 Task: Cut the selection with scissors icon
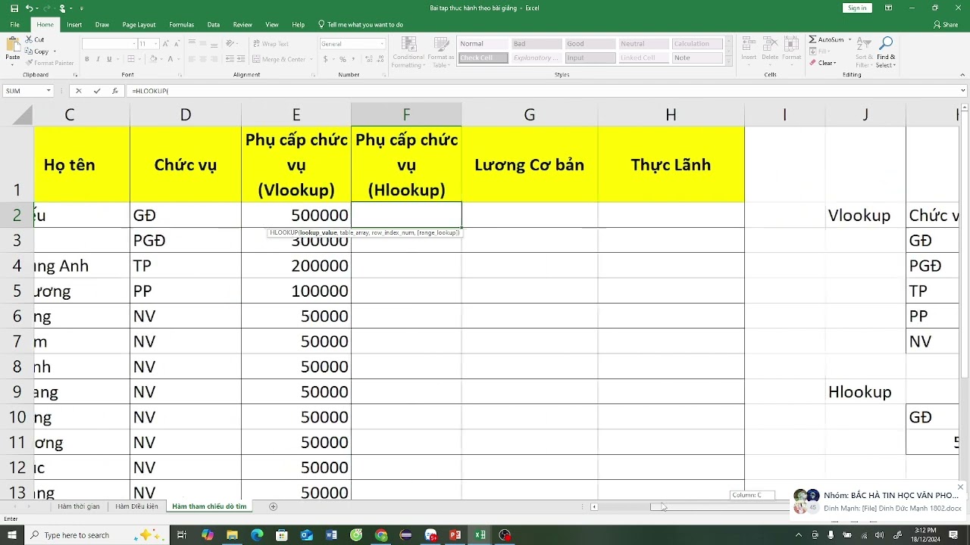(29, 39)
